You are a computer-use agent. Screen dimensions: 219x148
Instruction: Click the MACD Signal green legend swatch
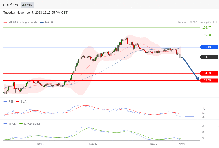(x=21, y=124)
